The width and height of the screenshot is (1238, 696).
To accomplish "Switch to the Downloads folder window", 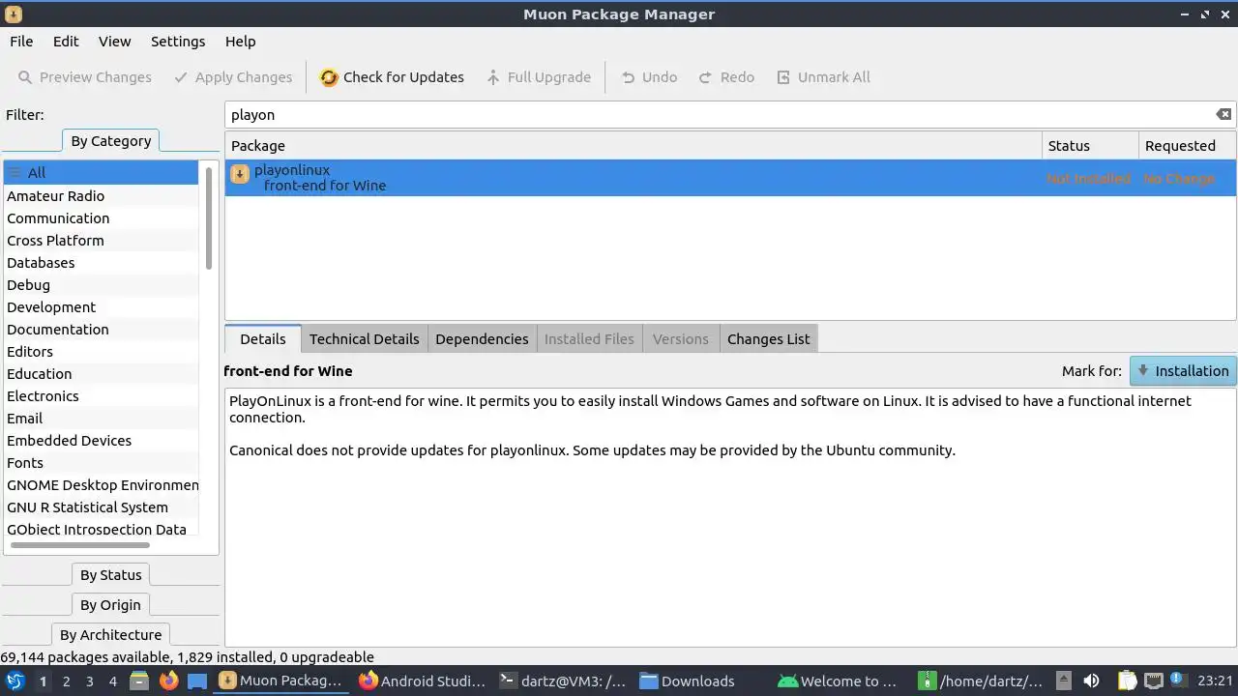I will [x=702, y=681].
